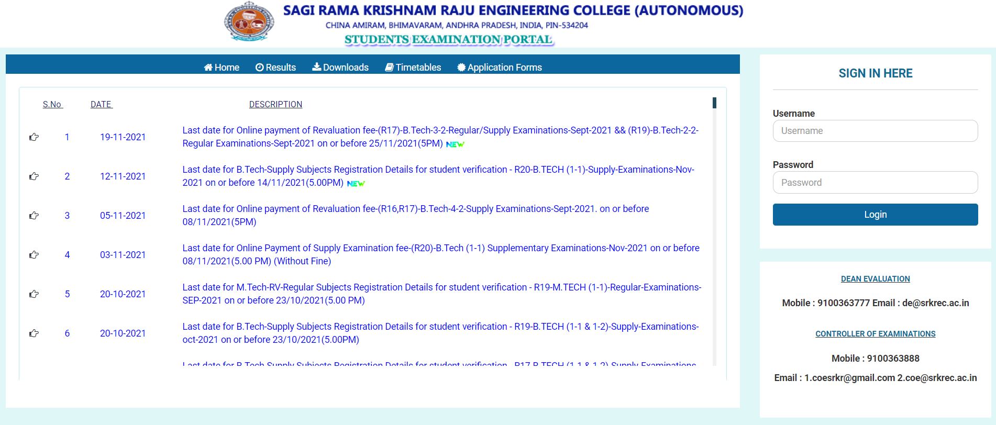The image size is (996, 425).
Task: Click the pointing hand icon in row 2
Action: [x=34, y=176]
